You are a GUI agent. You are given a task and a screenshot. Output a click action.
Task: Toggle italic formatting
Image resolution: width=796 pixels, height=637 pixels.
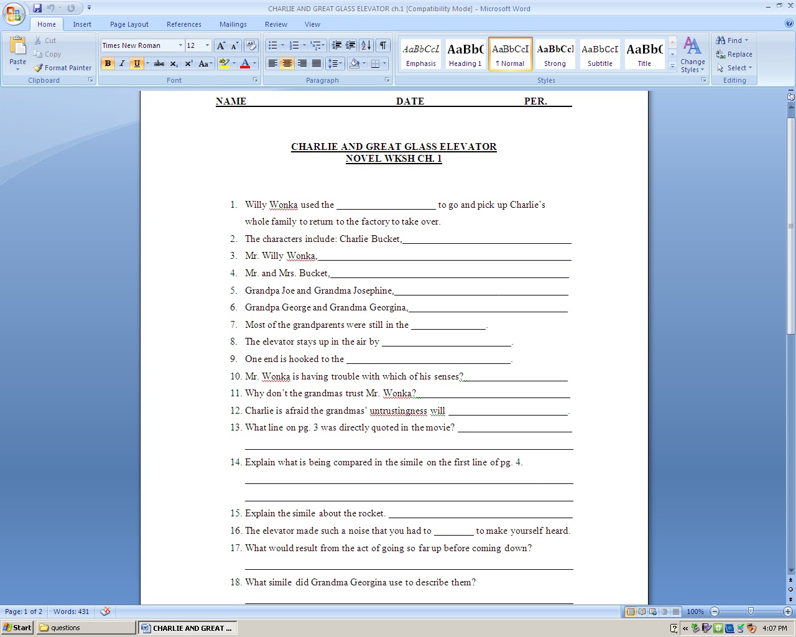coord(122,63)
